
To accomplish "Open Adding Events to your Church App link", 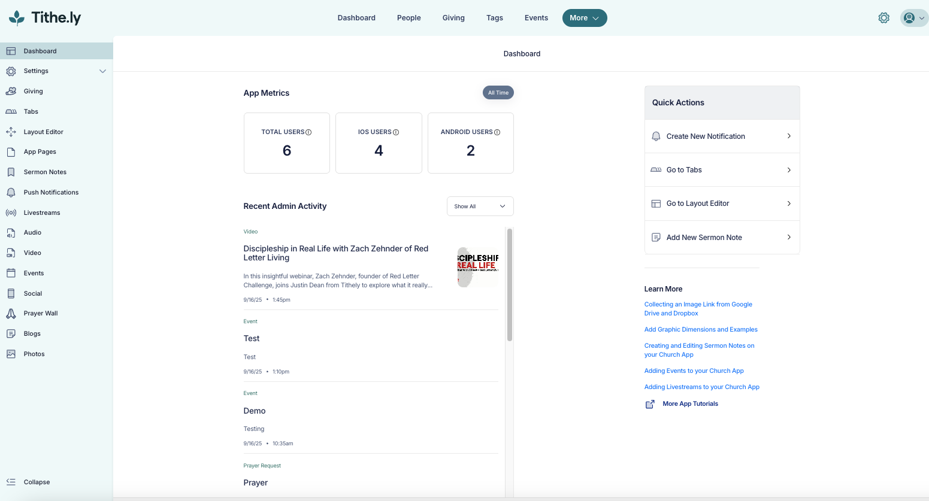I will point(694,371).
